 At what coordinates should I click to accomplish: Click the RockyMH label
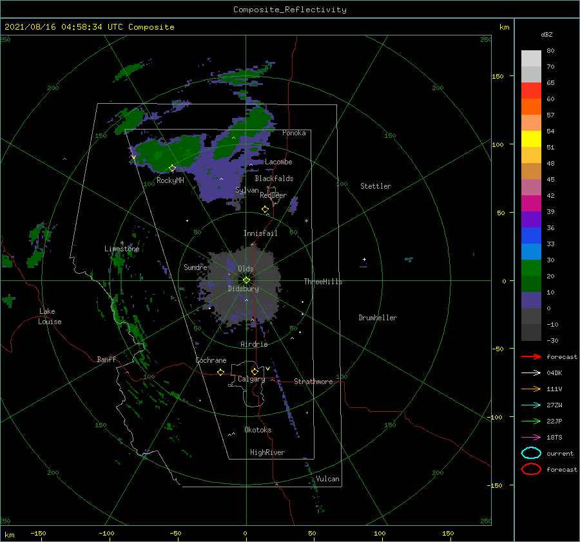[170, 180]
